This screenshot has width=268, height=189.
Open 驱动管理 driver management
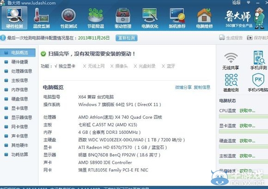click(x=123, y=18)
